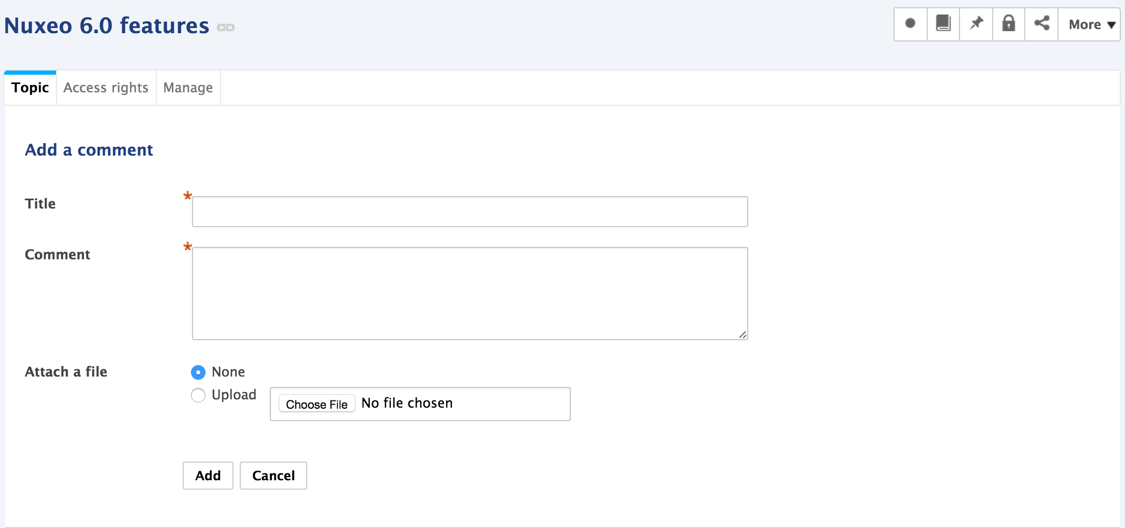Open the Manage tab
This screenshot has height=528, width=1125.
point(188,88)
